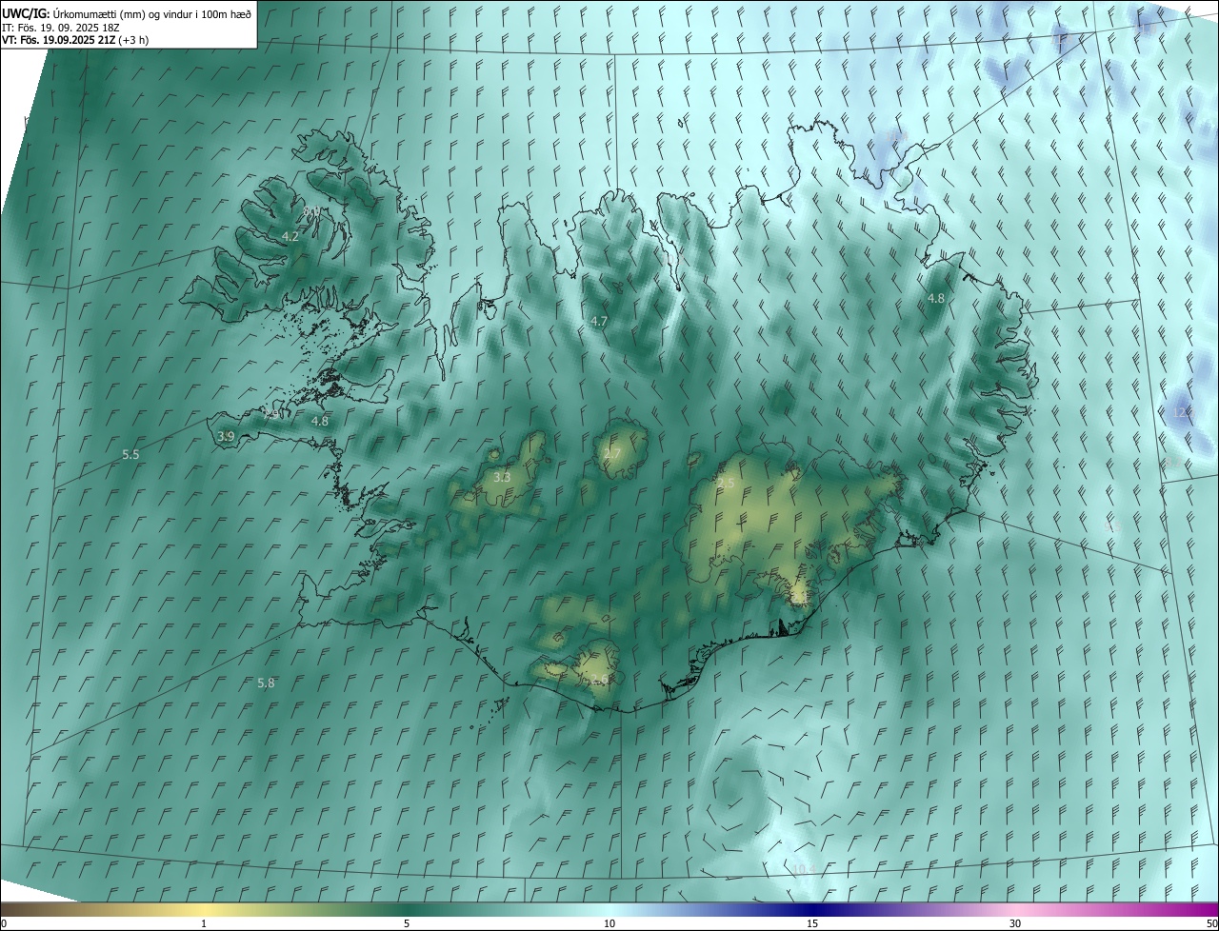Click the 4.8 value beside the 3.9 label
Screen dimensions: 1219x931
(x=320, y=421)
